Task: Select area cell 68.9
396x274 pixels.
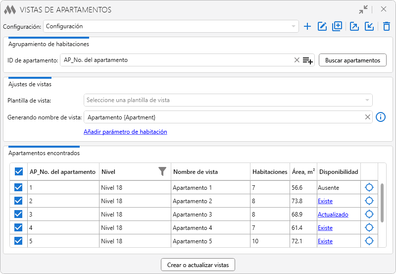Action: 303,215
